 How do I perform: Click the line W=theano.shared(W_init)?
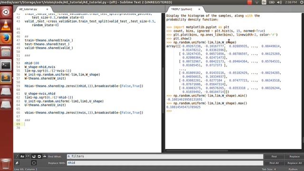coord(45,78)
